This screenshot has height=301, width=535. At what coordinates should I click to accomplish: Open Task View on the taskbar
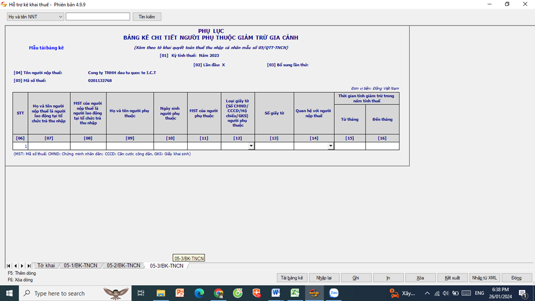140,293
